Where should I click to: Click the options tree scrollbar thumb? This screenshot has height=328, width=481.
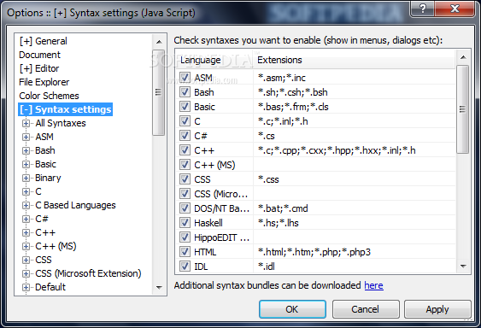(x=159, y=92)
